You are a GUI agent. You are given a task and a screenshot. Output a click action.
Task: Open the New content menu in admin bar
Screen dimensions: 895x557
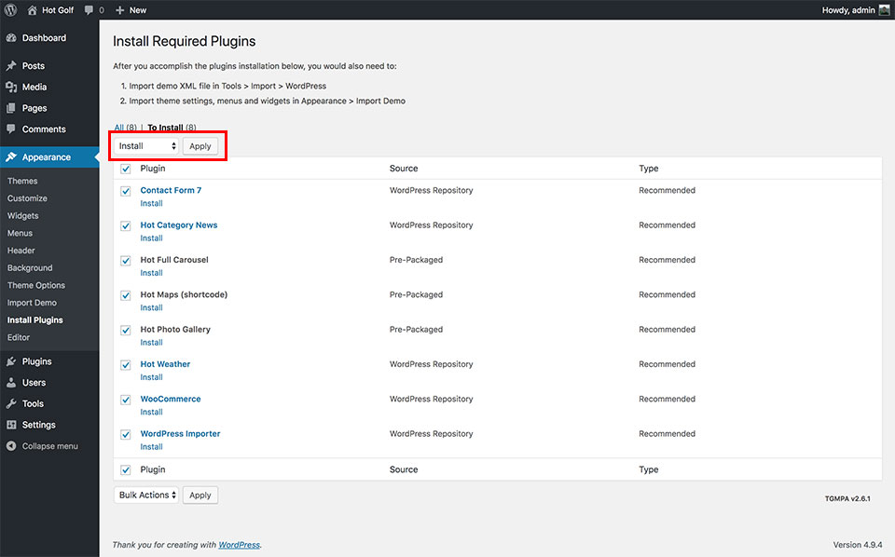point(131,10)
